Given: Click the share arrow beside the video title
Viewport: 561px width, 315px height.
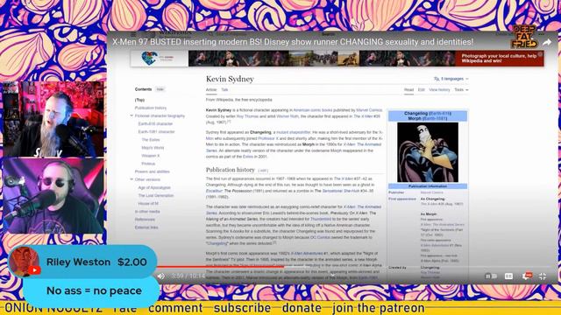Looking at the screenshot, I should point(547,42).
